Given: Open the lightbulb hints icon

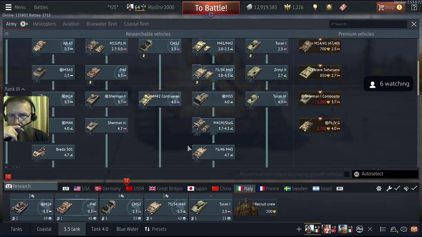Looking at the screenshot, I should coord(315,7).
